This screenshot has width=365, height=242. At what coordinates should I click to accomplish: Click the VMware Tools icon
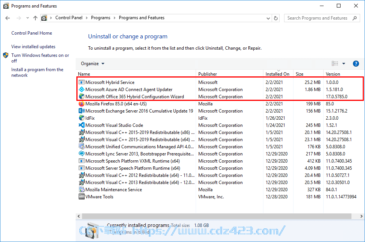82,197
